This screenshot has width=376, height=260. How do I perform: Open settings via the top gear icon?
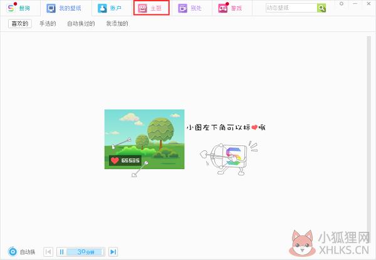click(x=342, y=4)
